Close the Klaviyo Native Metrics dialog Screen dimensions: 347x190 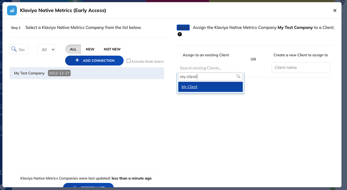335,10
